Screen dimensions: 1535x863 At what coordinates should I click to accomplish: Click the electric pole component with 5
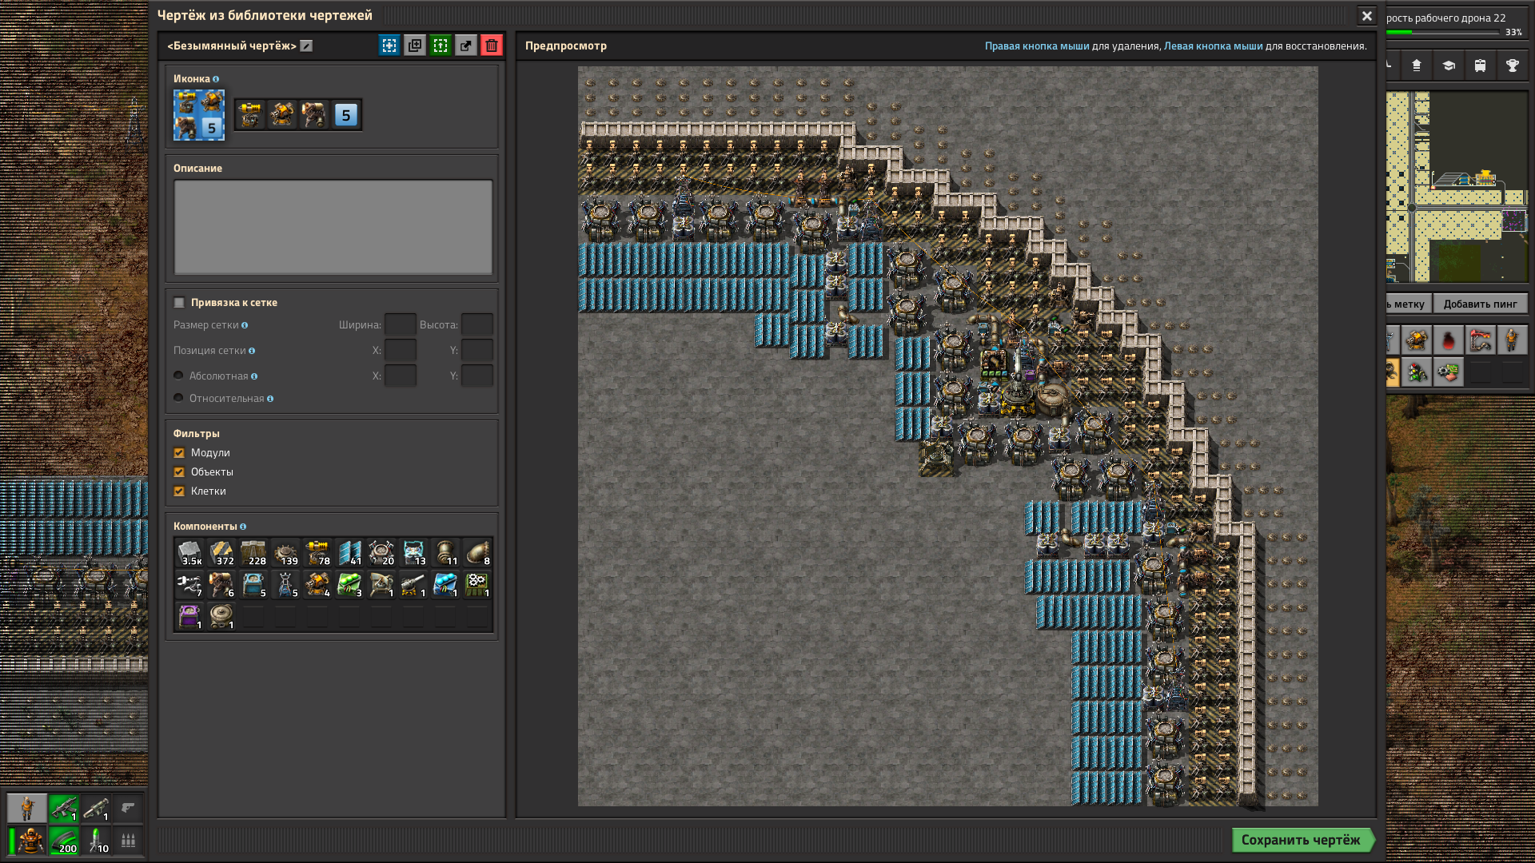click(285, 585)
